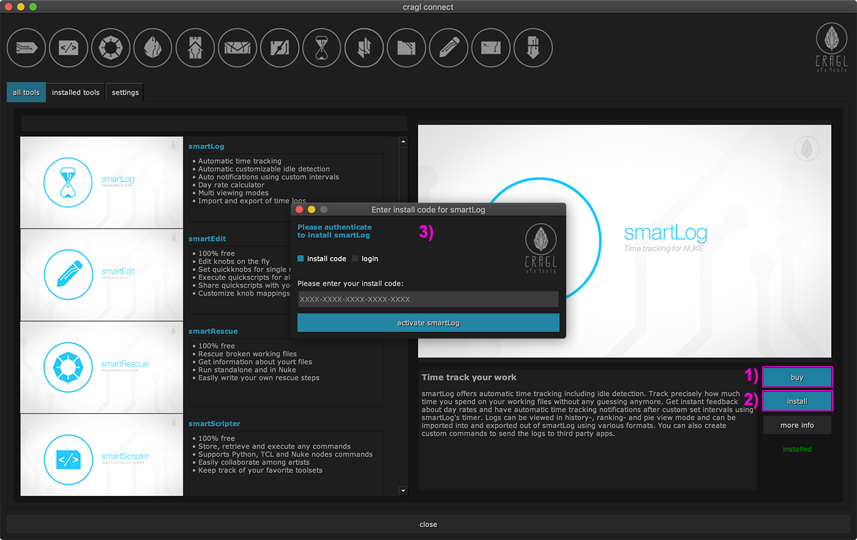
Task: Click the smartScripter code-brackets toolbar icon
Action: (x=69, y=48)
